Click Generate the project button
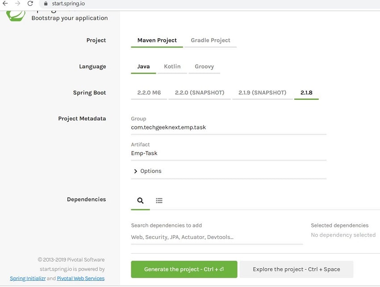 pyautogui.click(x=184, y=269)
